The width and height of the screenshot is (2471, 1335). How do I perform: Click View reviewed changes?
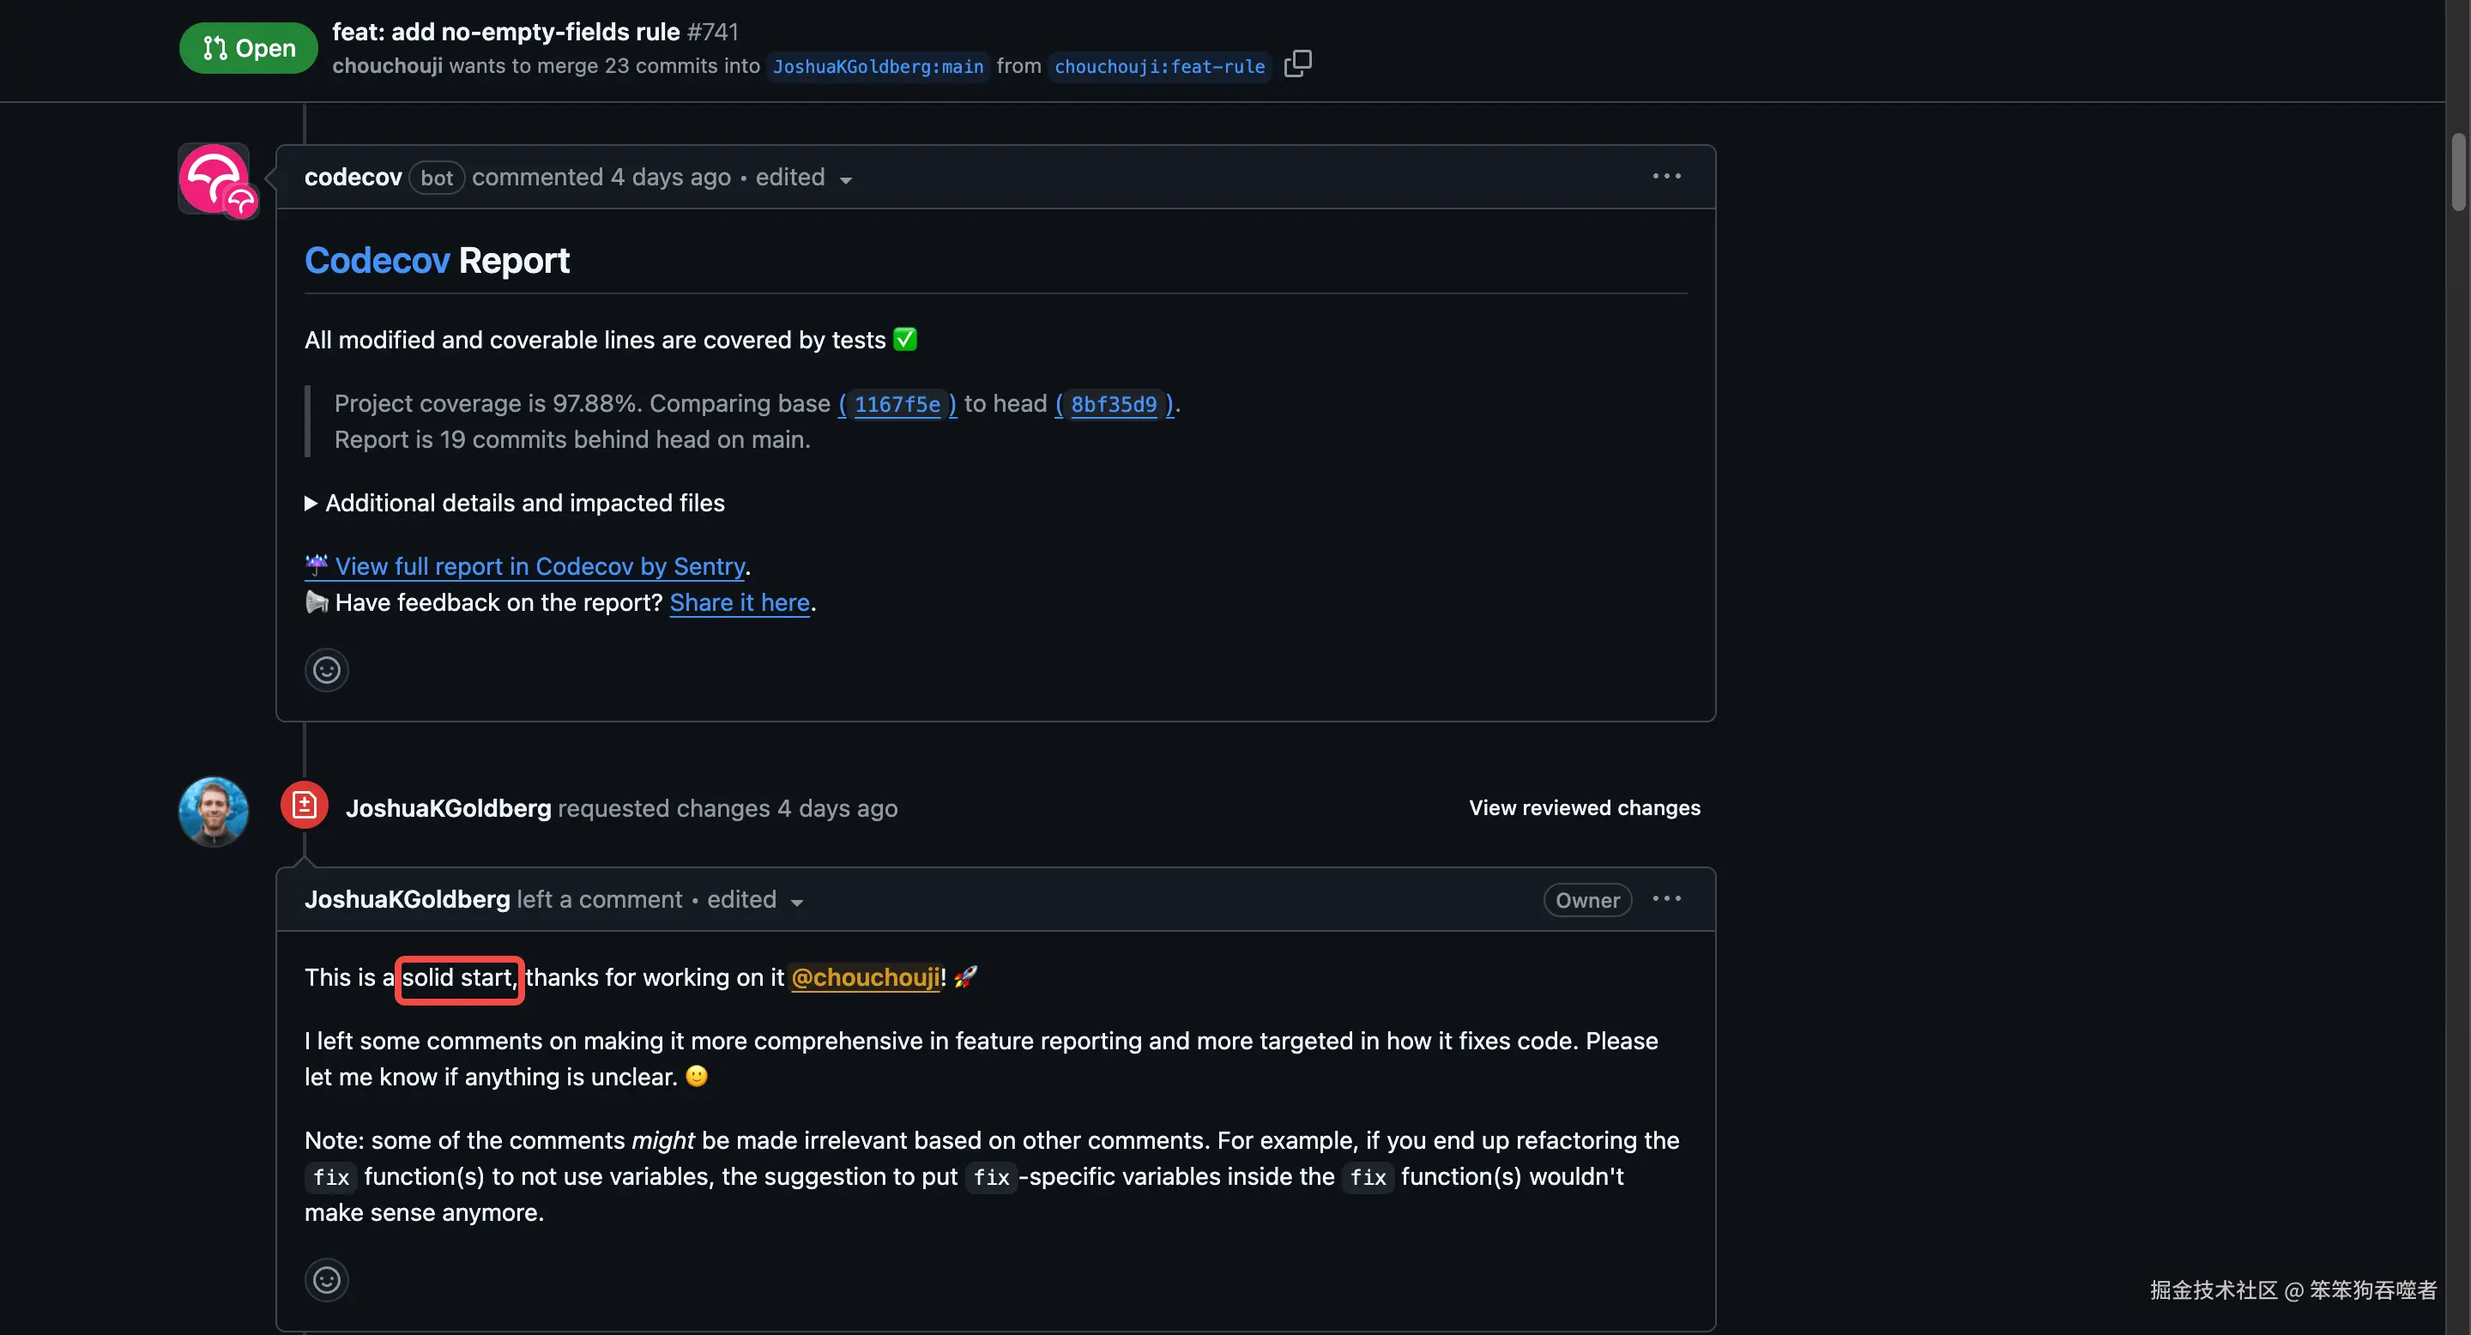(x=1584, y=807)
